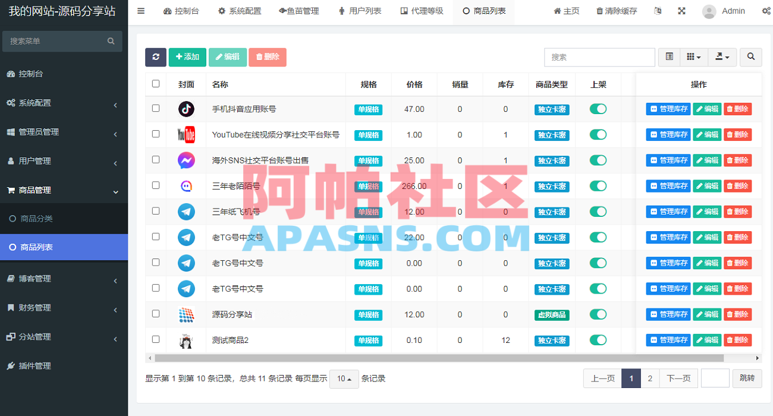Viewport: 773px width, 416px height.
Task: Open the export dropdown near the search box
Action: (722, 57)
